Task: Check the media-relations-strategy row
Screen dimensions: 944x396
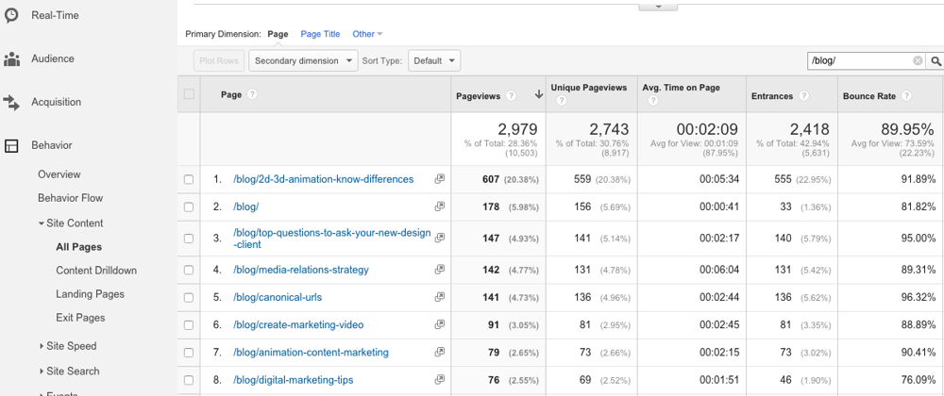Action: pyautogui.click(x=189, y=271)
